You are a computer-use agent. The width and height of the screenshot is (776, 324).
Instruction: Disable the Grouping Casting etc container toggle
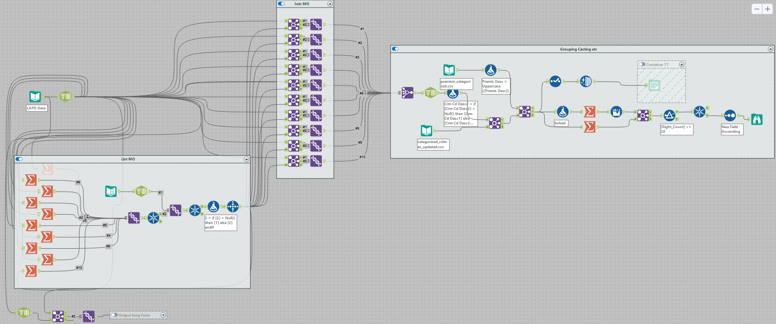point(395,49)
